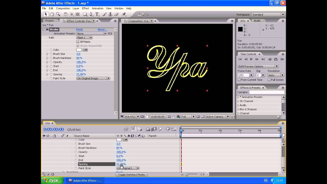Open composition mini-flowchart button in timeline
Screen dimensions: 327x184
[126, 129]
